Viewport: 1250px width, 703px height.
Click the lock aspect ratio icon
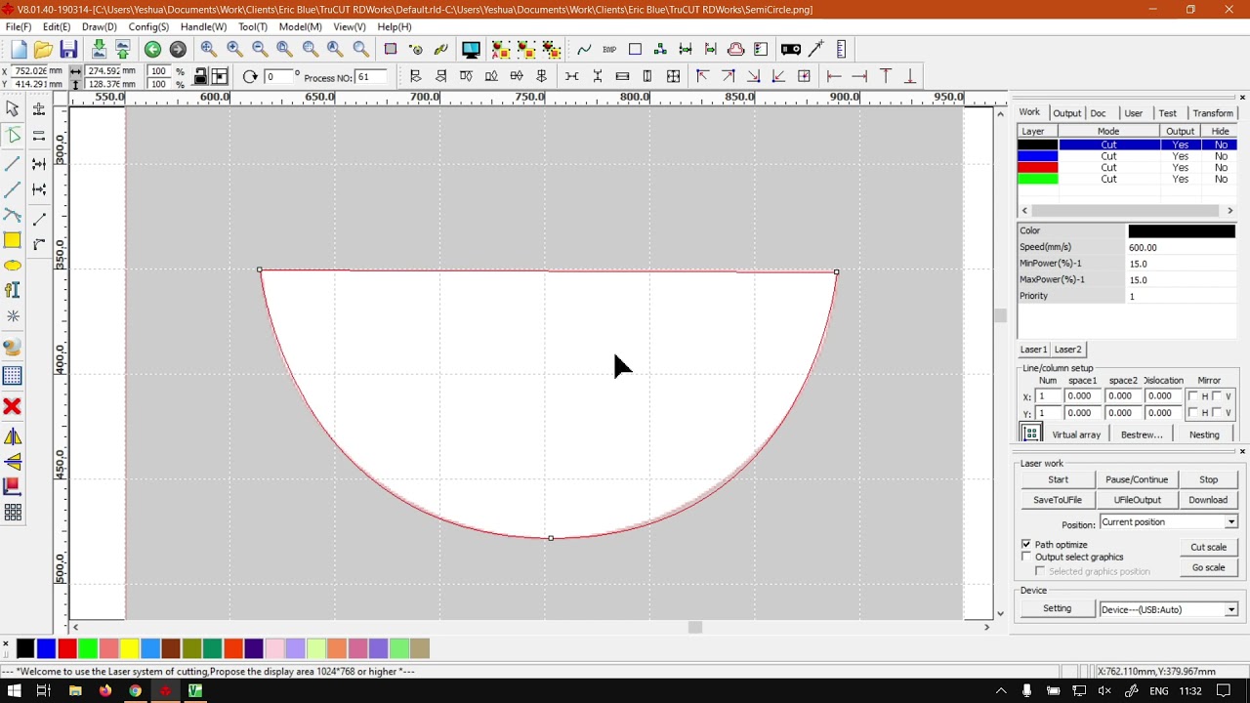[200, 76]
